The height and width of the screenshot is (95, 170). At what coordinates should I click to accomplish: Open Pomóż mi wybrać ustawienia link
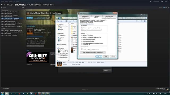(x=87, y=24)
